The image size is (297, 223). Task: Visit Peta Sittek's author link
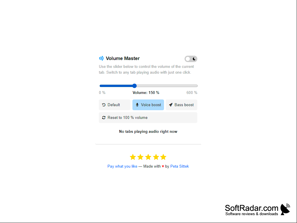[x=180, y=166]
